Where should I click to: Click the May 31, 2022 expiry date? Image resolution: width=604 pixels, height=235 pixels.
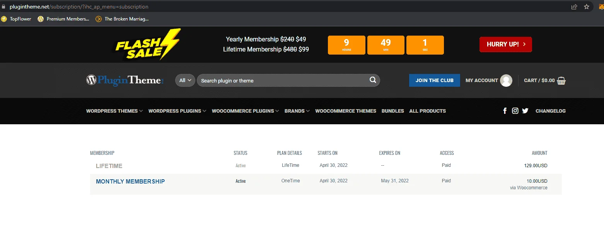coord(395,181)
